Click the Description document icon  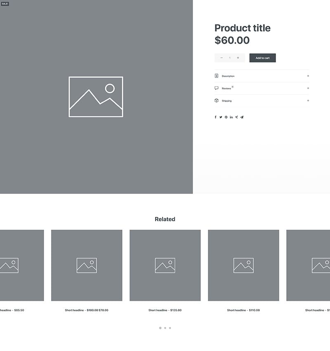[x=217, y=76]
